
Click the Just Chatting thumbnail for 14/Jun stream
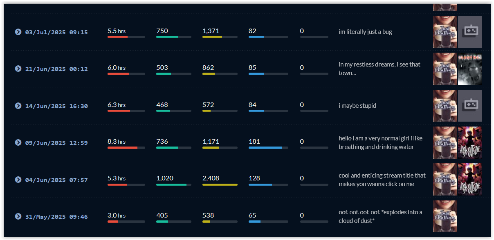click(445, 106)
